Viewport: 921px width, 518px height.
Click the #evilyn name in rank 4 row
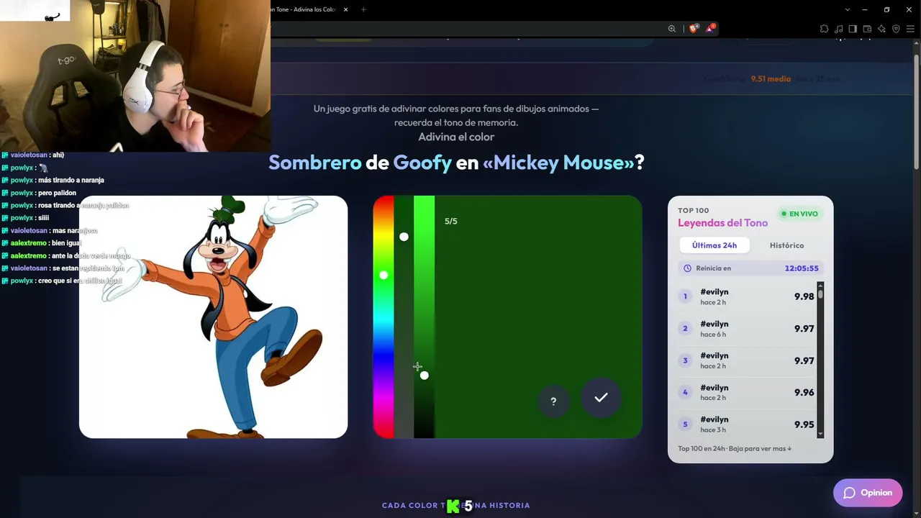714,388
